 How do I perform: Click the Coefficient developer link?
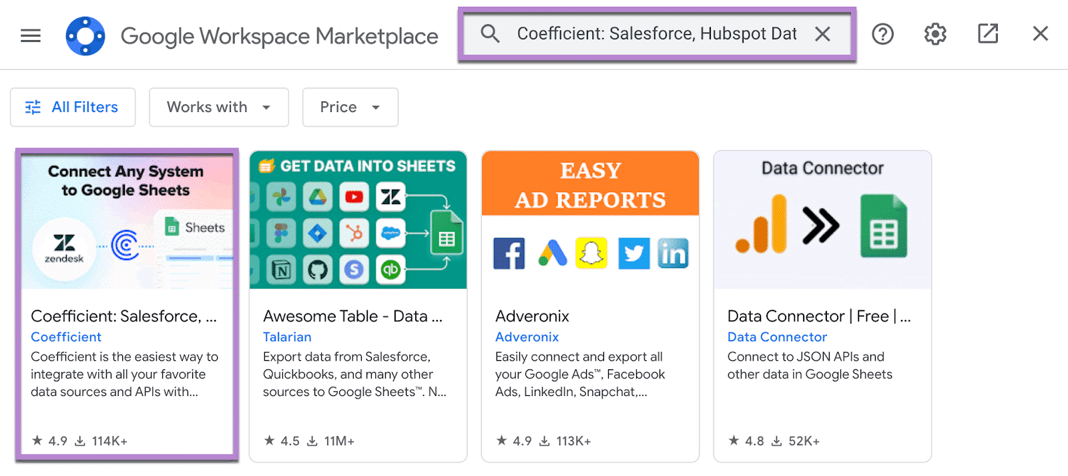(66, 337)
